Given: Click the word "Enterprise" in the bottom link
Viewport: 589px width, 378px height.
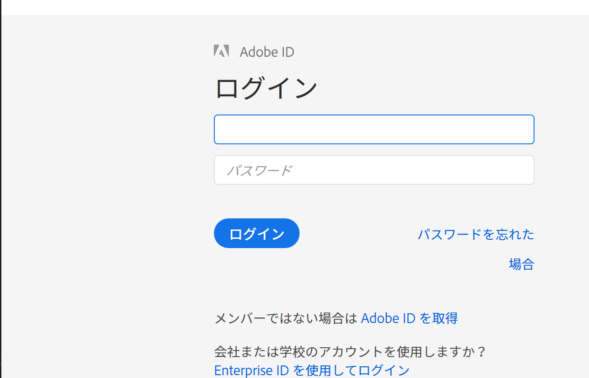Looking at the screenshot, I should pyautogui.click(x=243, y=371).
